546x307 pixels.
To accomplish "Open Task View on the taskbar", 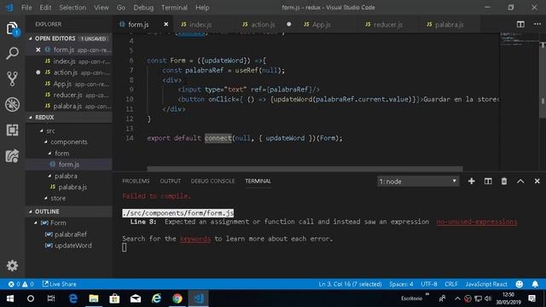I will [51, 298].
